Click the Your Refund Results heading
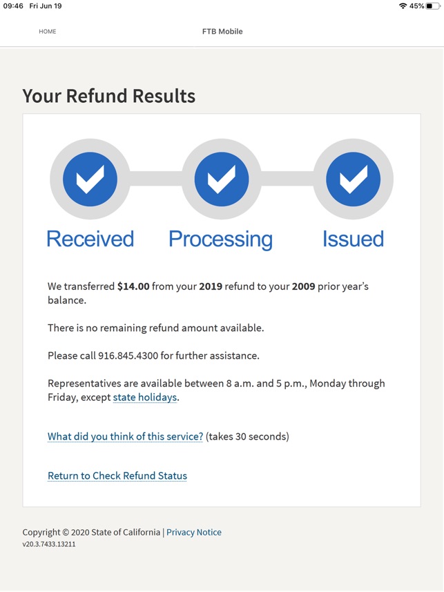The height and width of the screenshot is (592, 444). click(109, 96)
